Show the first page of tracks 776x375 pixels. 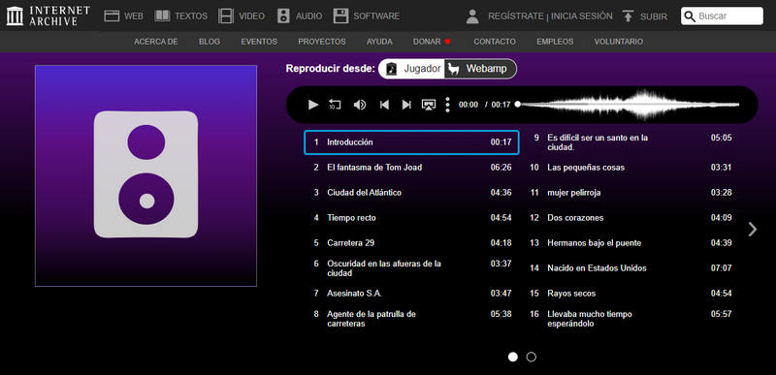click(x=513, y=357)
